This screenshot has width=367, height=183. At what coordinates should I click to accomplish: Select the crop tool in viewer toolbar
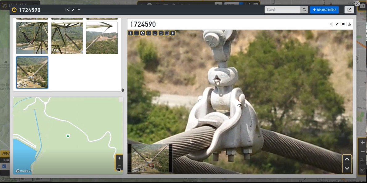pos(167,33)
